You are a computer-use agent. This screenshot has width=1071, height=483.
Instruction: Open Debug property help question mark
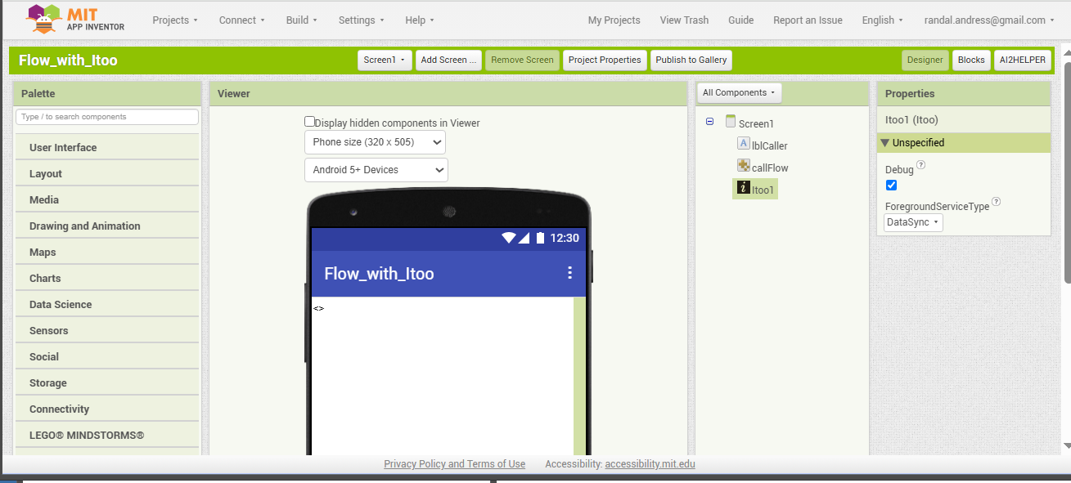(x=921, y=164)
